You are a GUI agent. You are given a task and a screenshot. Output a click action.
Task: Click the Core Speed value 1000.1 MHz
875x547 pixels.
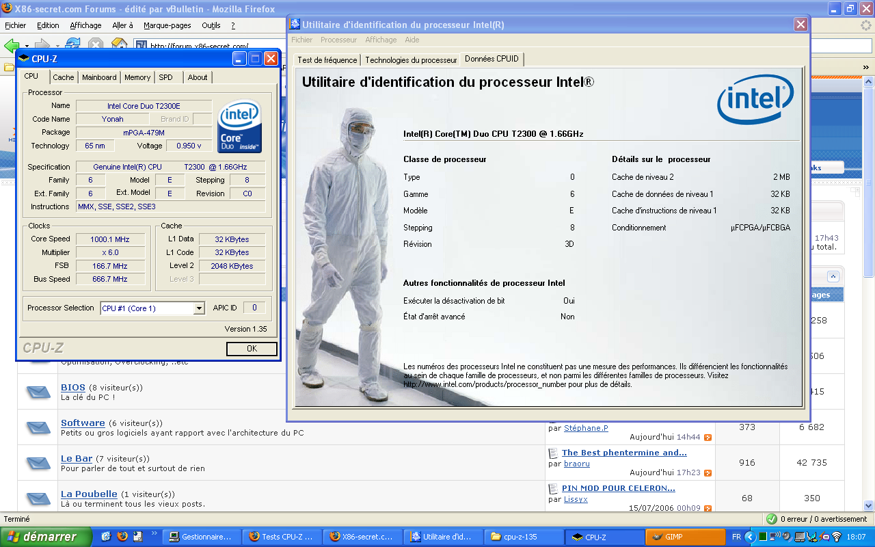point(110,239)
